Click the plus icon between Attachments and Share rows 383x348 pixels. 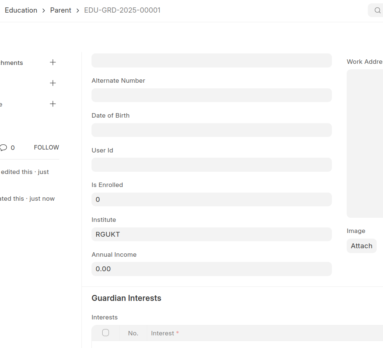53,83
